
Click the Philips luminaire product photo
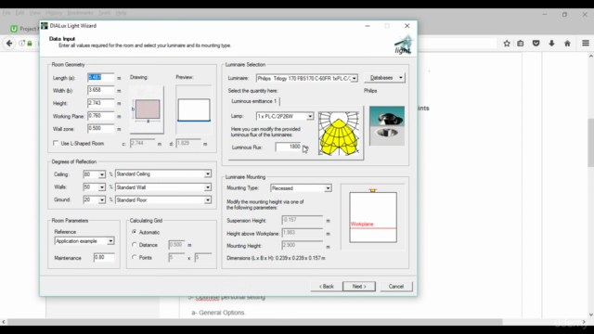387,126
